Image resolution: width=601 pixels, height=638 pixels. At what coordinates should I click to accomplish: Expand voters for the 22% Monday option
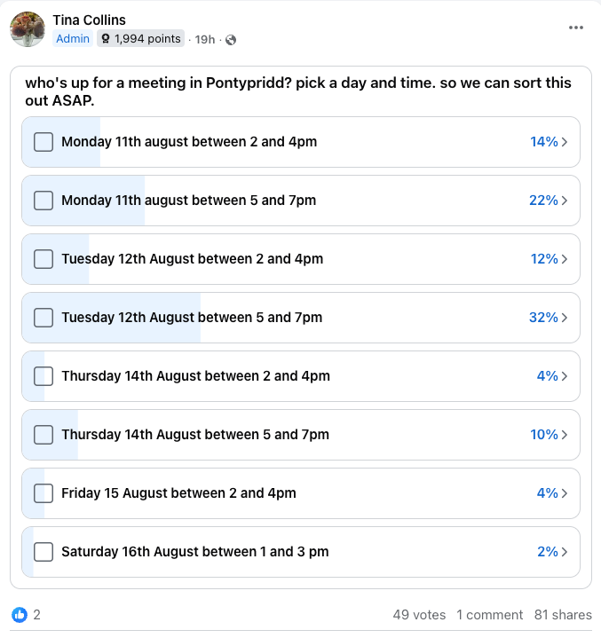pyautogui.click(x=565, y=201)
